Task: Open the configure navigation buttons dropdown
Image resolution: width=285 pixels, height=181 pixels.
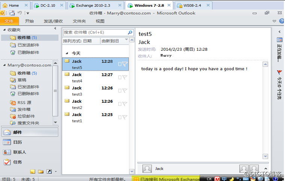Action: tap(56, 172)
